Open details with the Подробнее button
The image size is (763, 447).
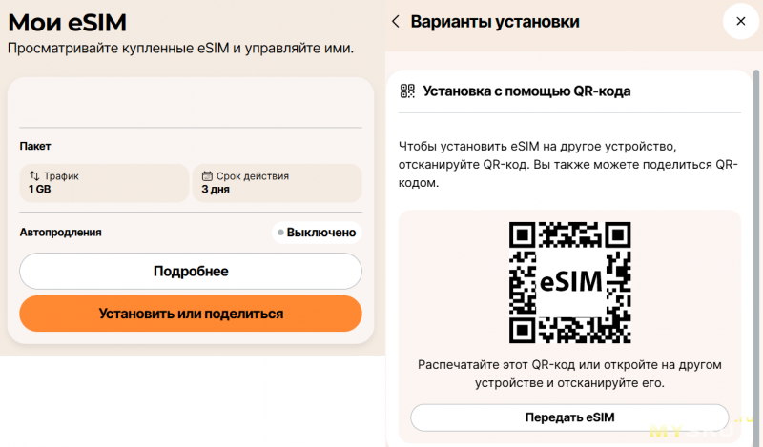click(191, 272)
